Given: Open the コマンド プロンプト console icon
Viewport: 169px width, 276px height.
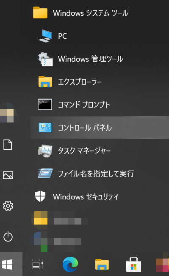Looking at the screenshot, I should 45,104.
